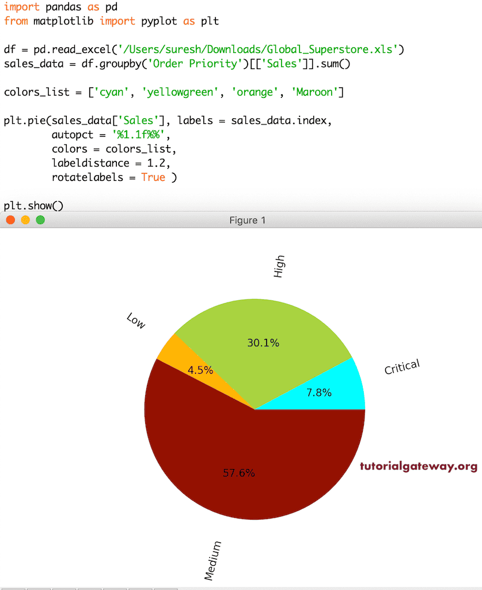482x590 pixels.
Task: Toggle fullscreen using the green window button
Action: tap(40, 220)
